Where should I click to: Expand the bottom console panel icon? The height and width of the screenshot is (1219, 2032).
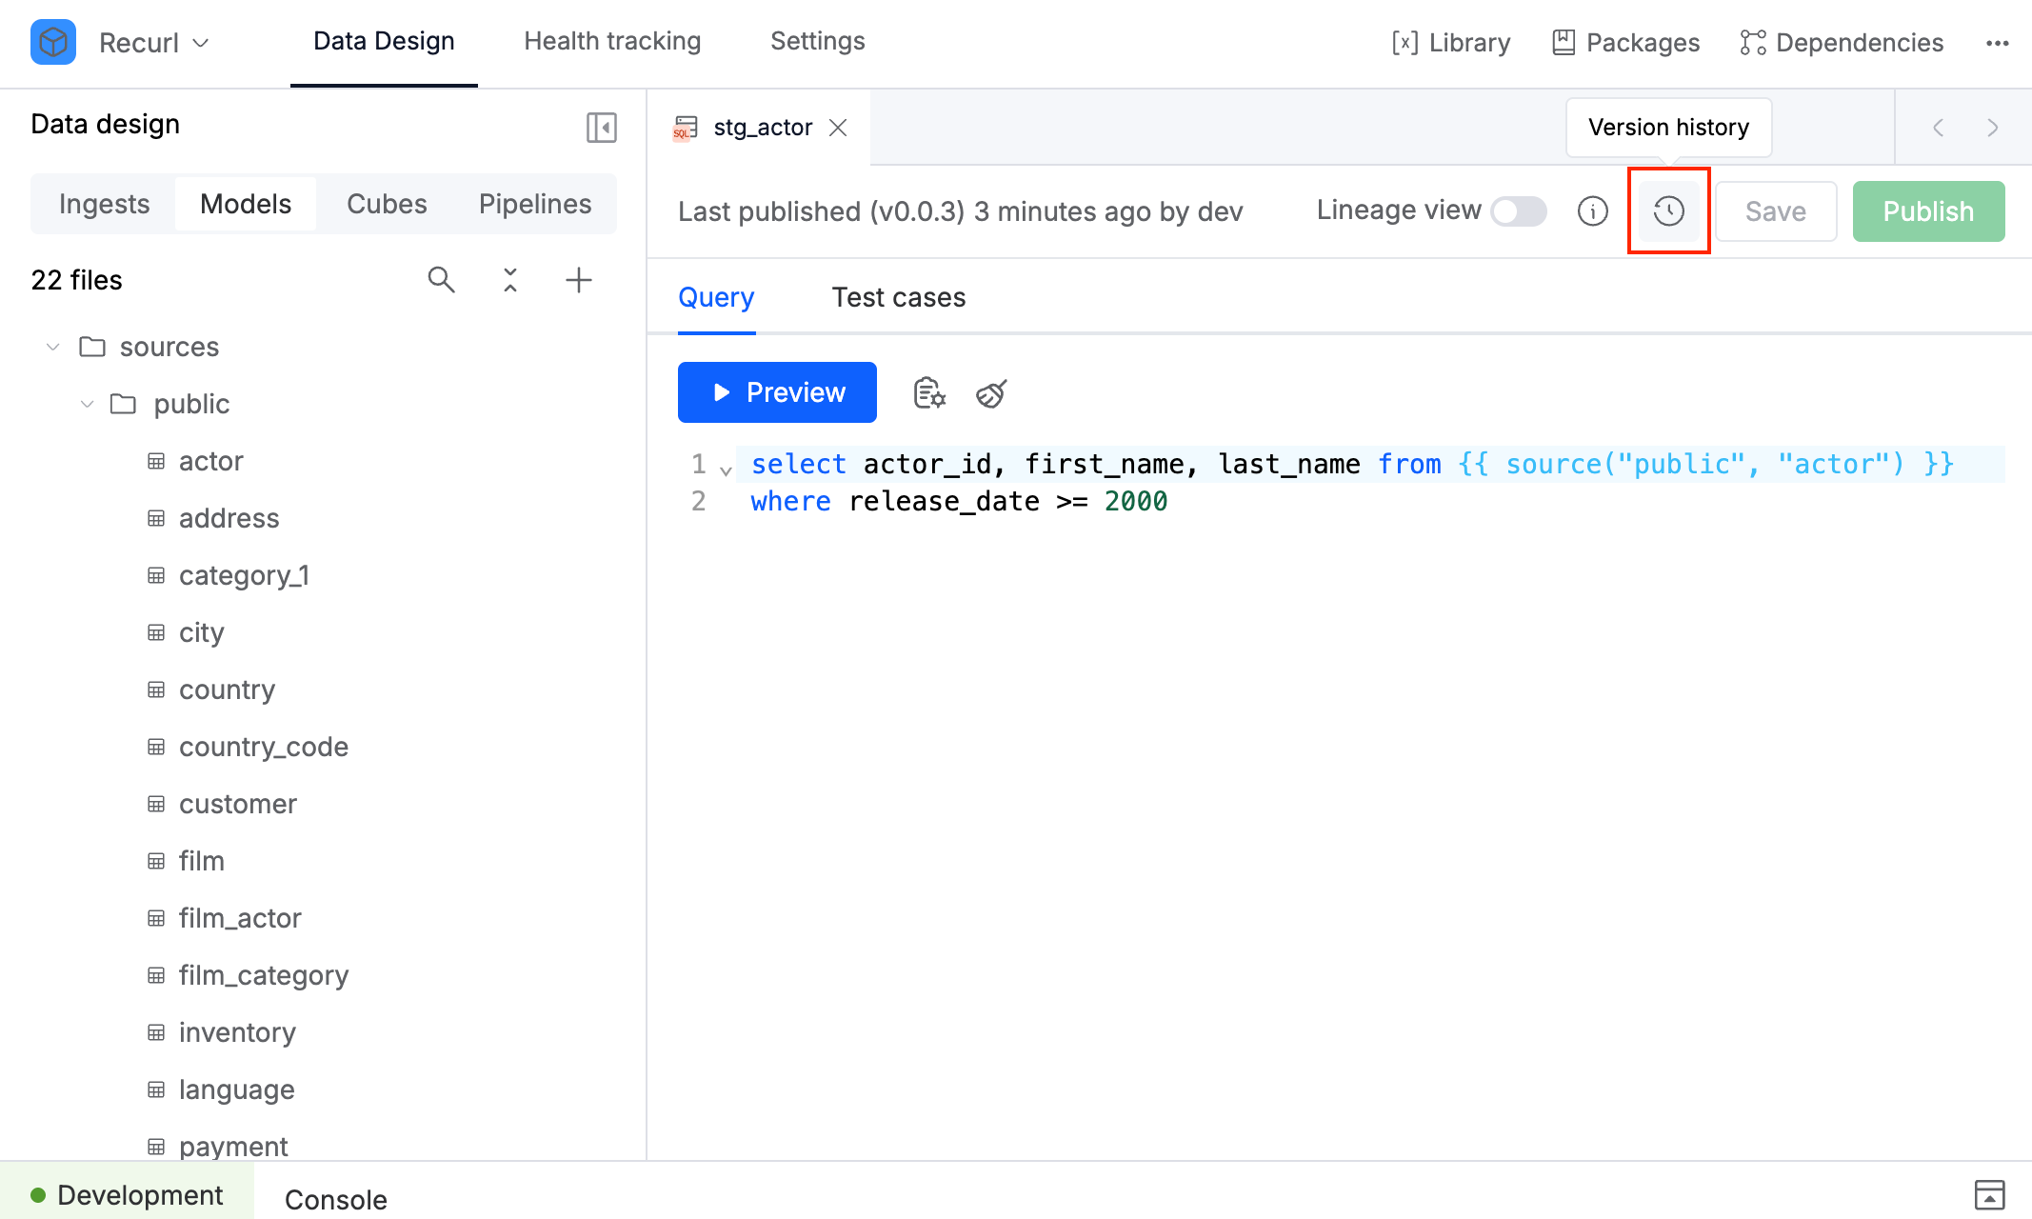pos(1989,1194)
